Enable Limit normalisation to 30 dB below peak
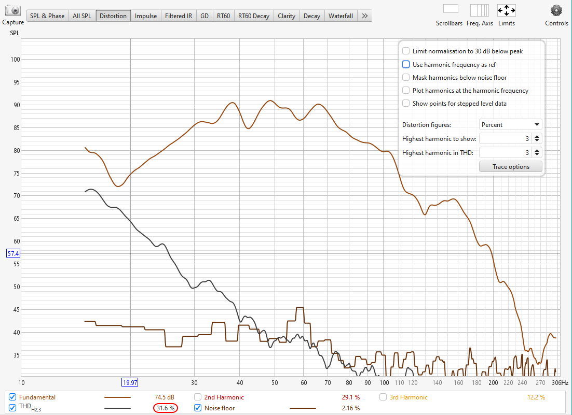 406,51
